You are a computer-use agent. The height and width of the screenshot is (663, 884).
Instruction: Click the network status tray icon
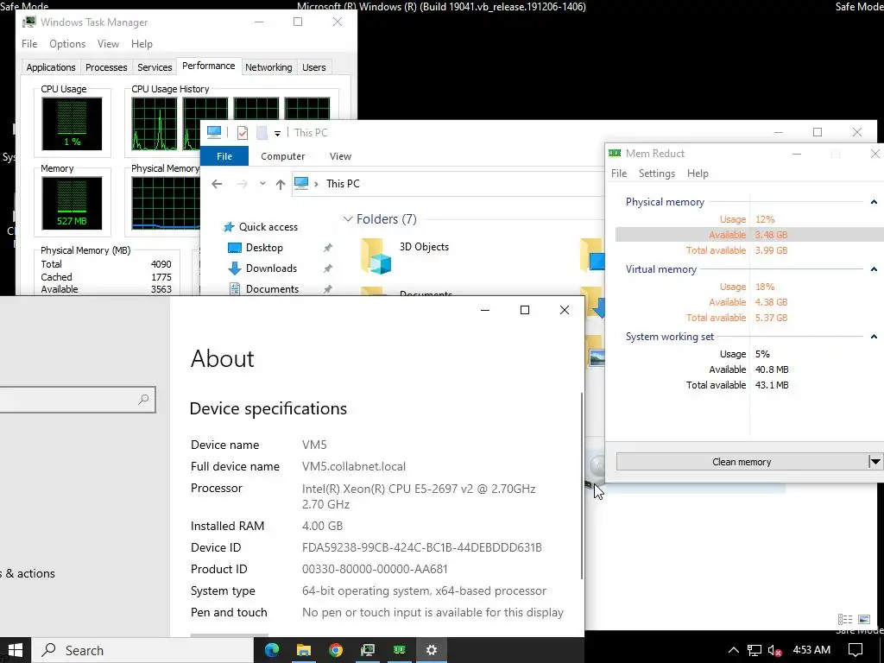pos(755,650)
